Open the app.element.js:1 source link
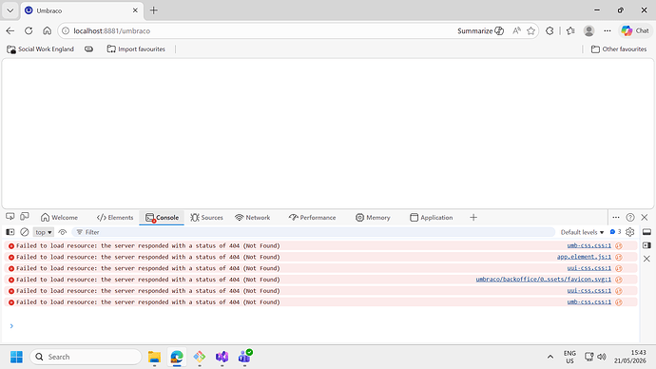 pos(584,257)
